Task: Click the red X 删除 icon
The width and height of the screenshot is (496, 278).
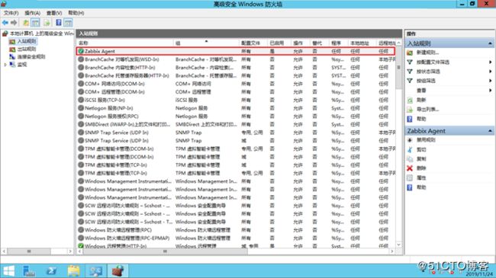Action: pyautogui.click(x=410, y=168)
